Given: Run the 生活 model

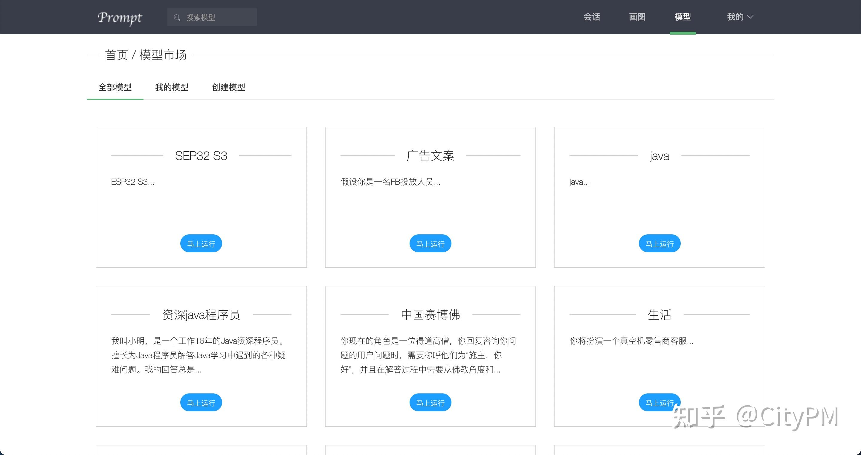Looking at the screenshot, I should (x=659, y=402).
